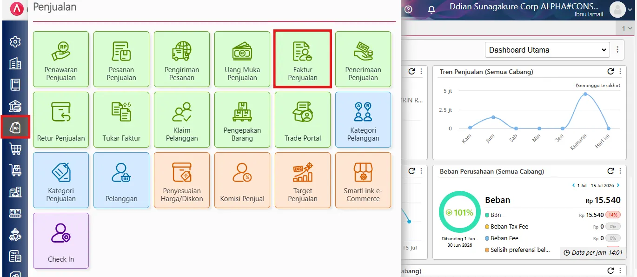Open Penawaran Penjualan tile

(61, 59)
